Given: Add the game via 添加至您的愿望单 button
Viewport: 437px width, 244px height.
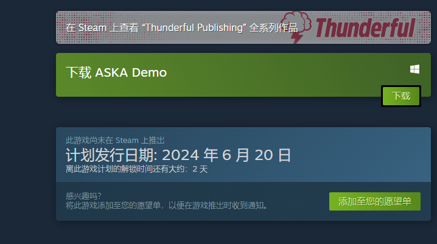Looking at the screenshot, I should 374,201.
